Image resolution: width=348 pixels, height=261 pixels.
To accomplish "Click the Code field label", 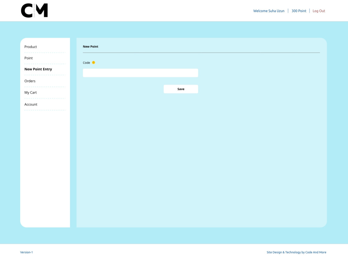I will click(86, 63).
